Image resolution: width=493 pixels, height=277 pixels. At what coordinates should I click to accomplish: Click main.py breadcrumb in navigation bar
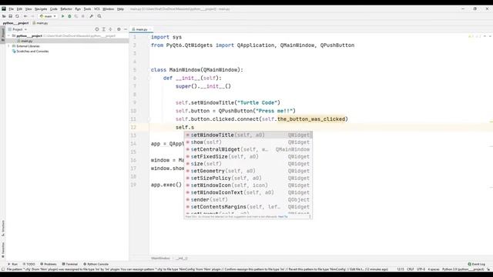(x=41, y=23)
